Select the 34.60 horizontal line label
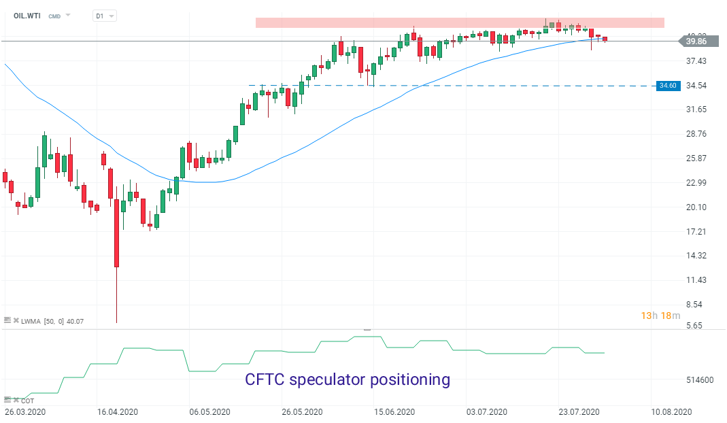Viewport: 727px width, 423px height. [x=666, y=86]
